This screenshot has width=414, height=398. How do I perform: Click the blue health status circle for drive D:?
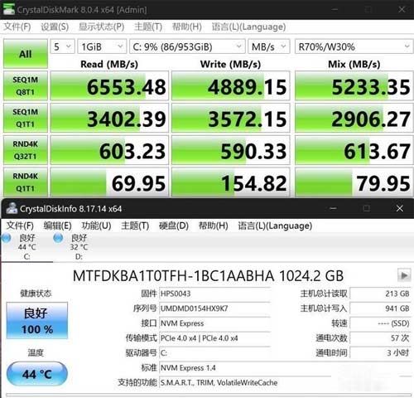coord(58,238)
